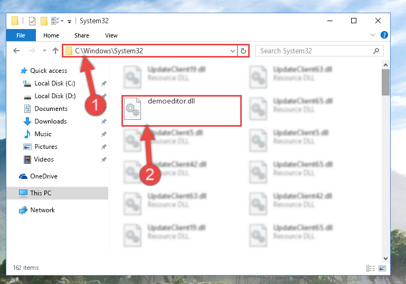Image resolution: width=406 pixels, height=284 pixels.
Task: Open Local Disk (C:) in the sidebar
Action: click(x=54, y=83)
